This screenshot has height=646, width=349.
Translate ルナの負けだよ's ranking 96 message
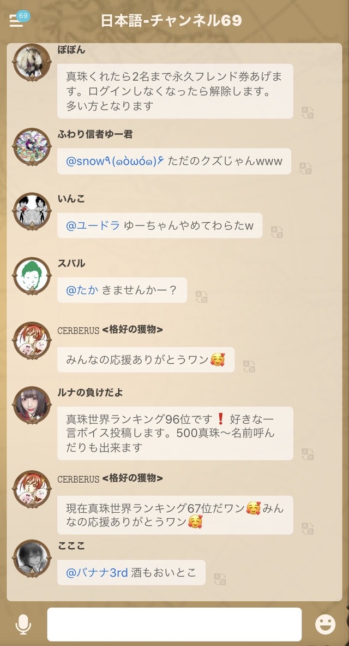[x=308, y=454]
